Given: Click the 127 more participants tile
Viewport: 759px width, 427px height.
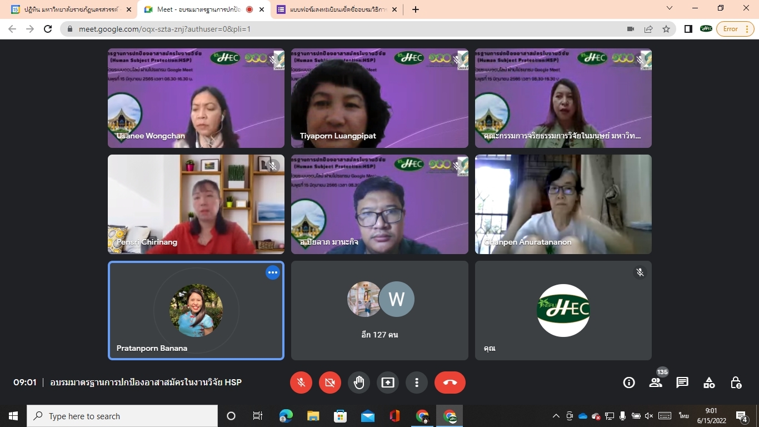Looking at the screenshot, I should tap(379, 310).
